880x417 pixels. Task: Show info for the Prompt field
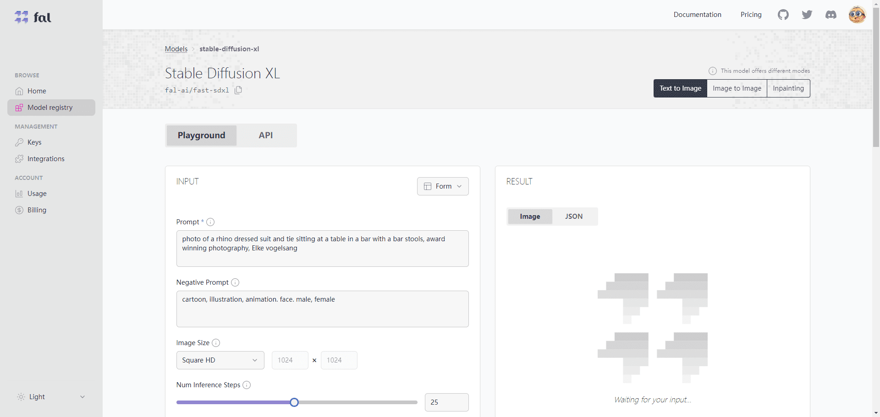click(210, 222)
